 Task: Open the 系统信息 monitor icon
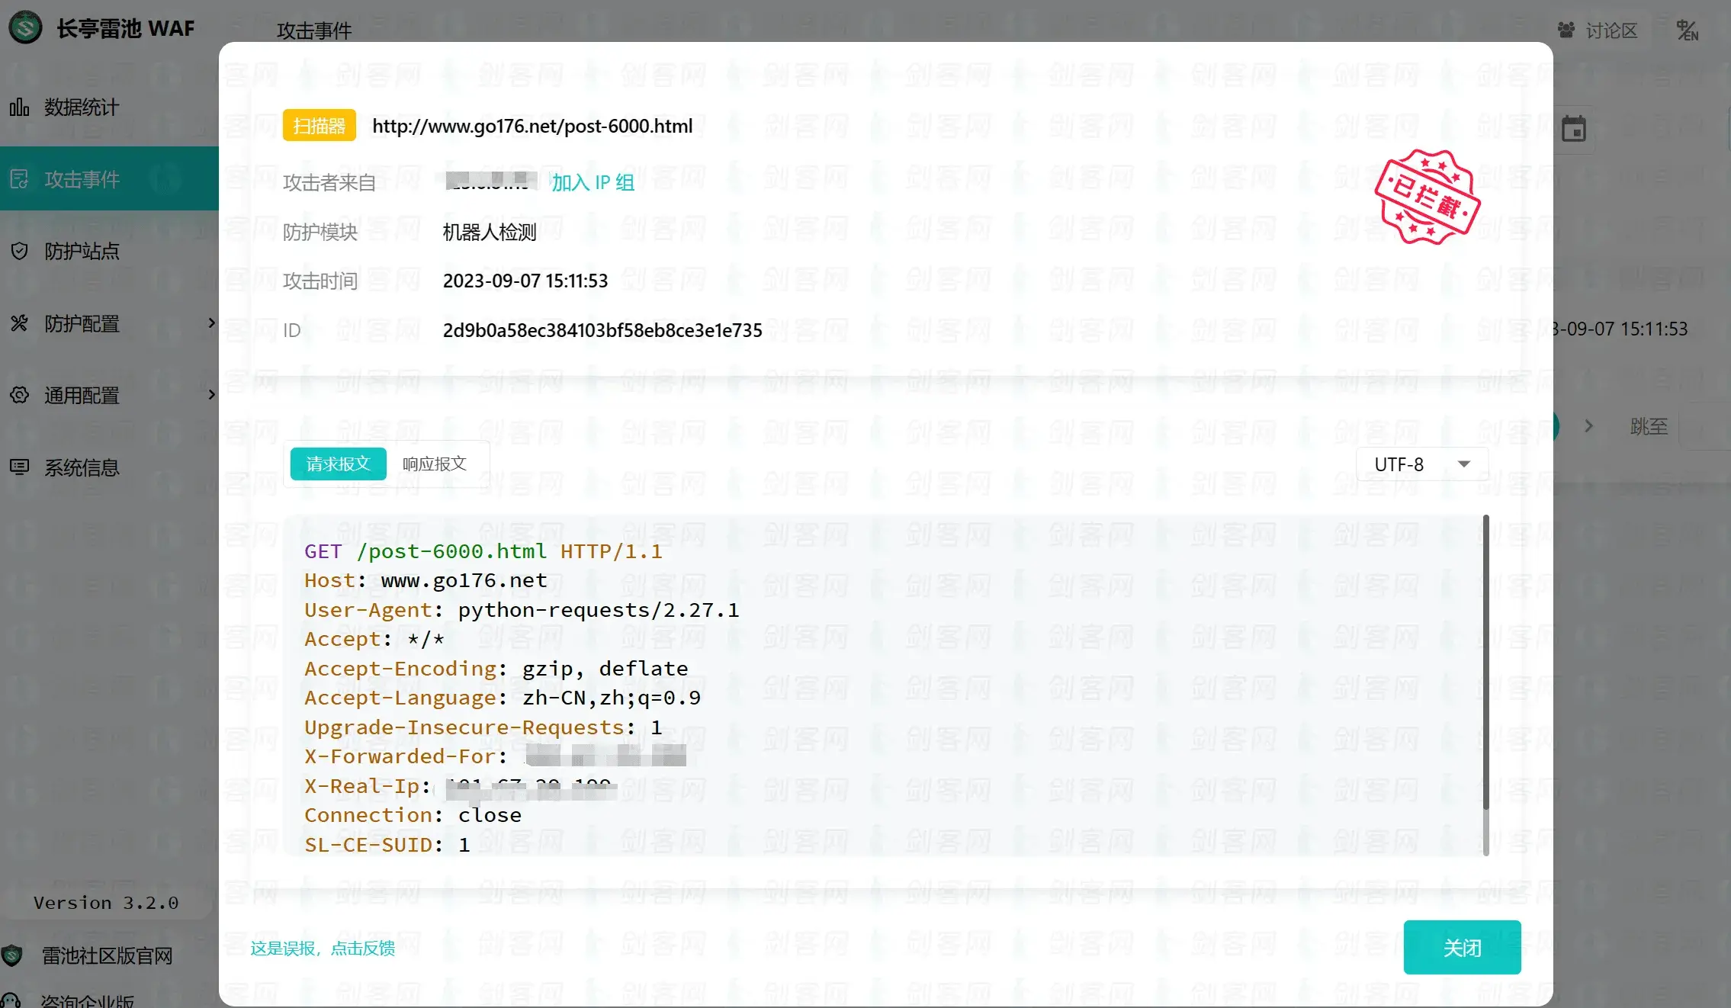[19, 467]
